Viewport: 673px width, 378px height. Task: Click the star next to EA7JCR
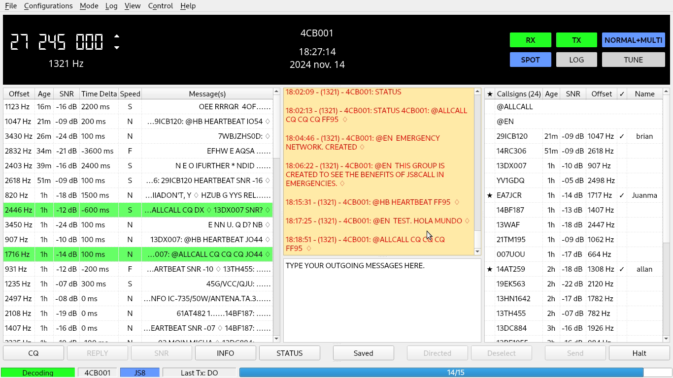(x=490, y=195)
